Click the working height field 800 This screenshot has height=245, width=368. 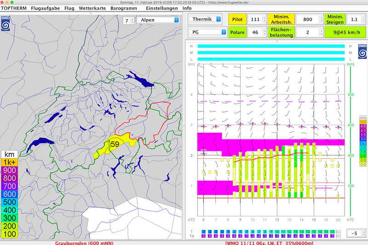[308, 19]
